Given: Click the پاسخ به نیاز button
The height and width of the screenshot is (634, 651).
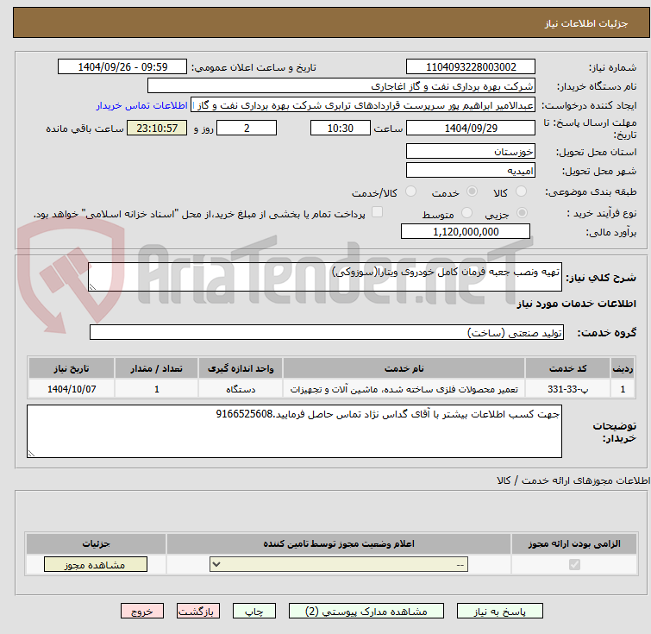Looking at the screenshot, I should (x=500, y=612).
